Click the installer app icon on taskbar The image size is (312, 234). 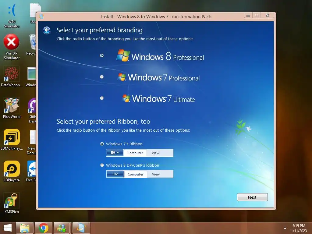pyautogui.click(x=81, y=228)
